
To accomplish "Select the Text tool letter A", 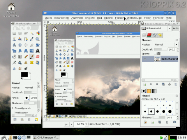I will point(38,51).
